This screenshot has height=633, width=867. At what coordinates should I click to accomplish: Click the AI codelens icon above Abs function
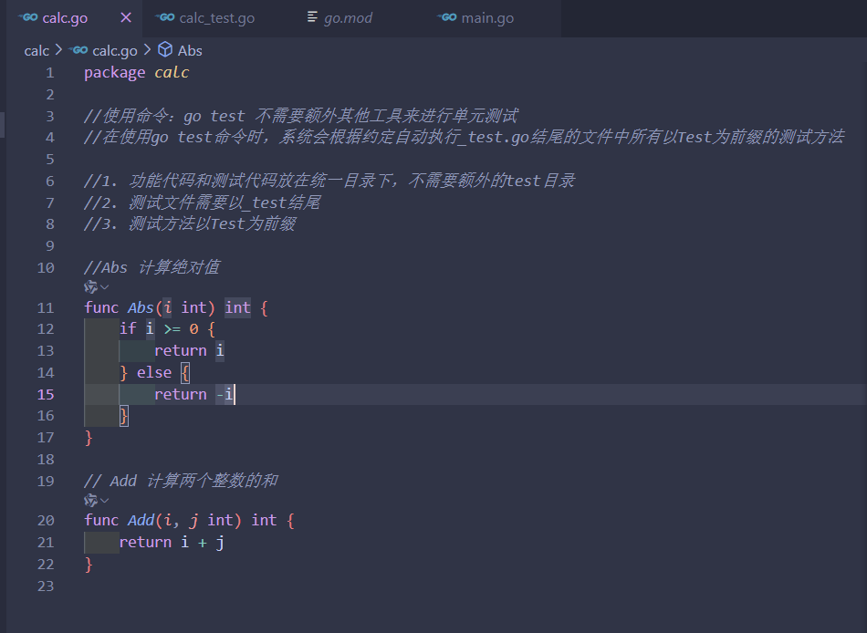pyautogui.click(x=90, y=287)
